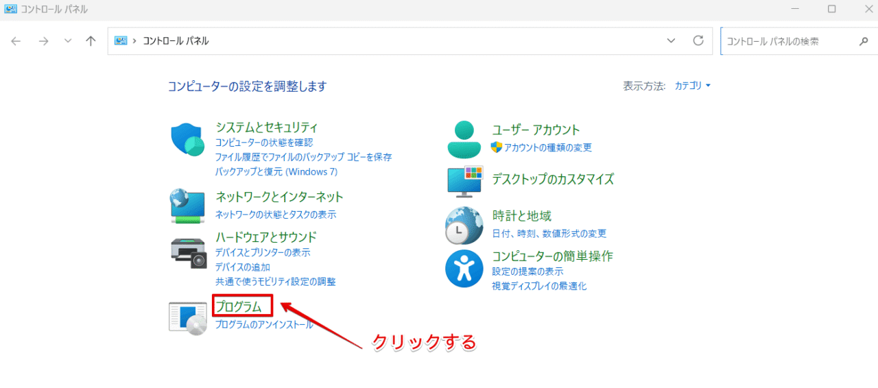Open the Desktop Customization monitor icon
This screenshot has width=878, height=388.
click(464, 181)
